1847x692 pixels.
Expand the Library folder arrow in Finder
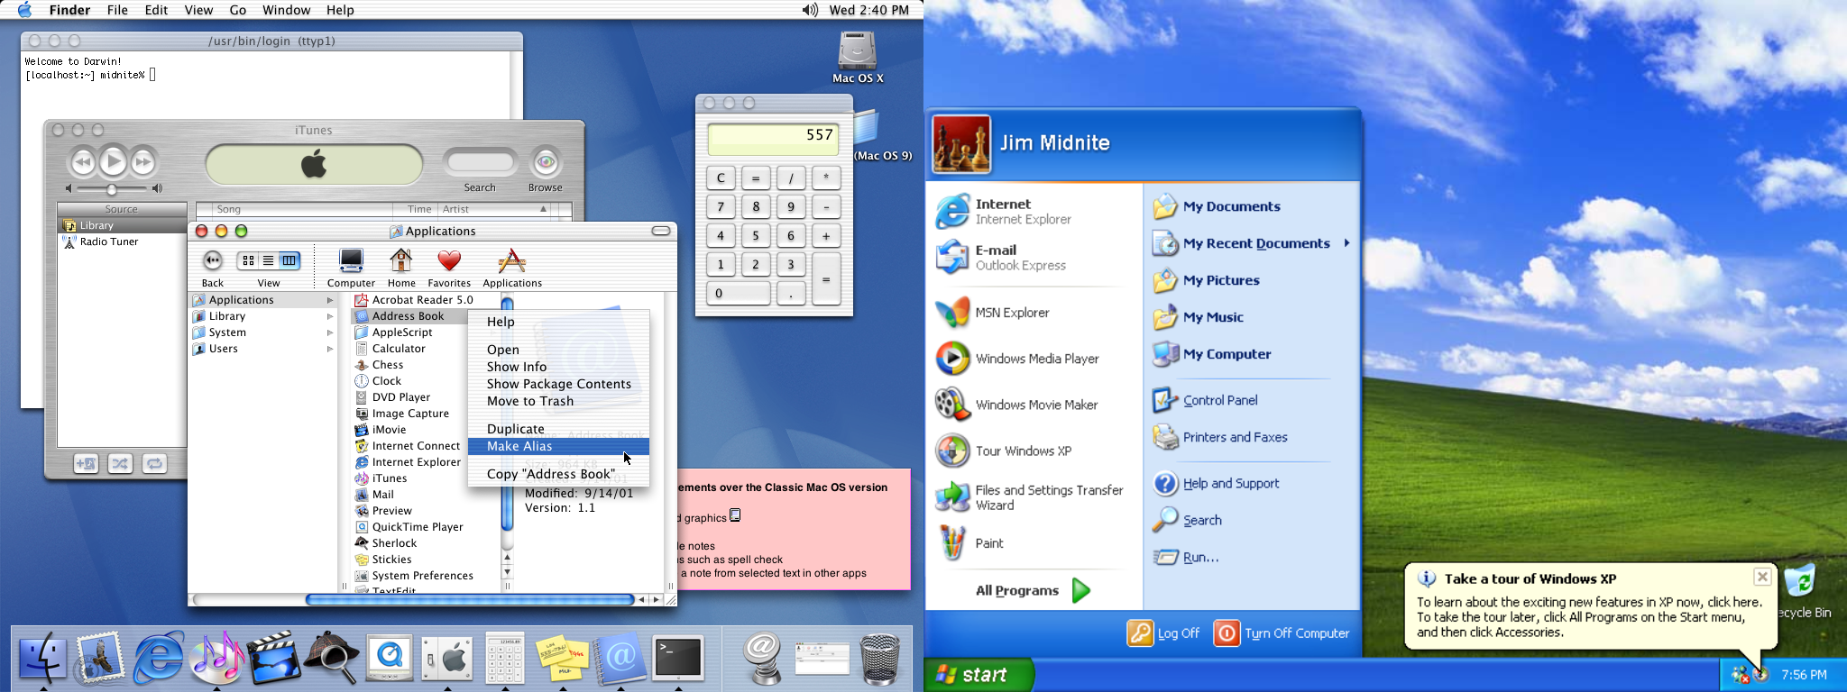[x=330, y=316]
